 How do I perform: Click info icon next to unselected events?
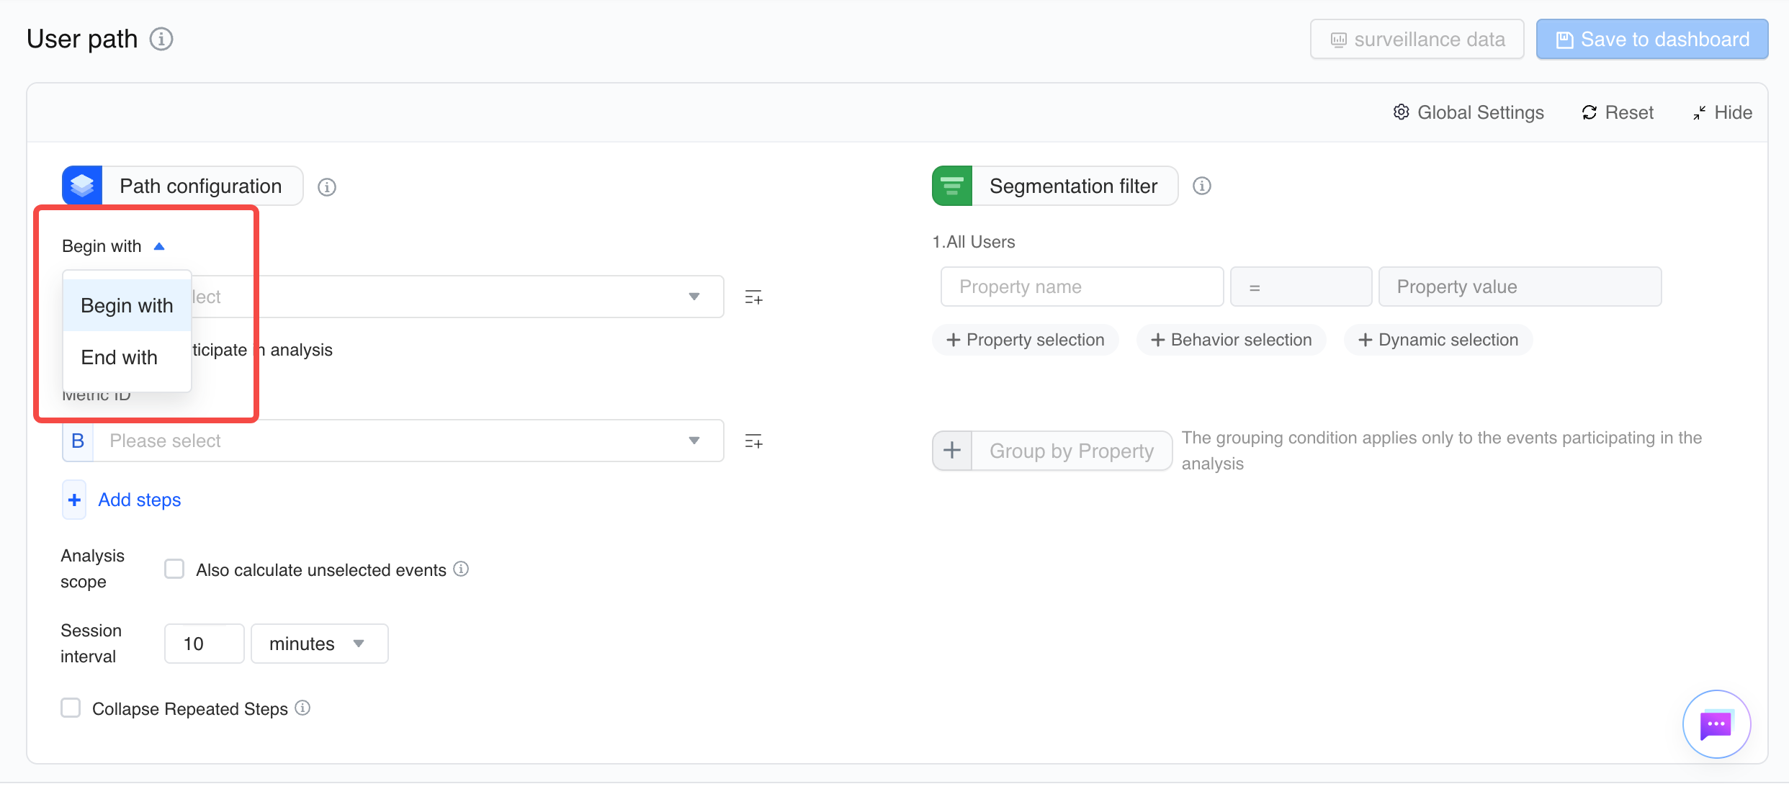[461, 569]
